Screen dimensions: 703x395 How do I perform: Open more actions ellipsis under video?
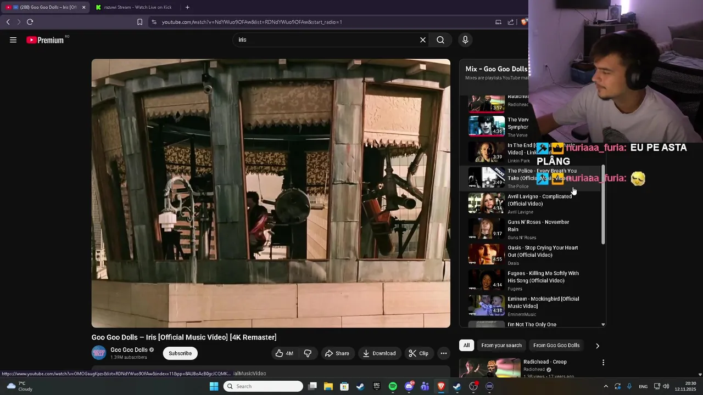[x=444, y=353]
